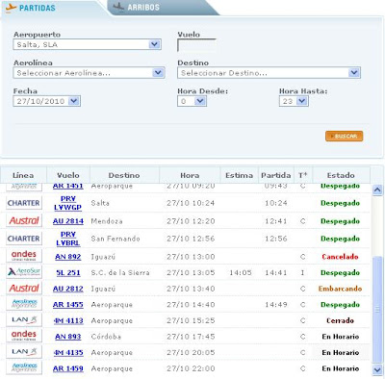Click destination Córdoba

click(106, 337)
